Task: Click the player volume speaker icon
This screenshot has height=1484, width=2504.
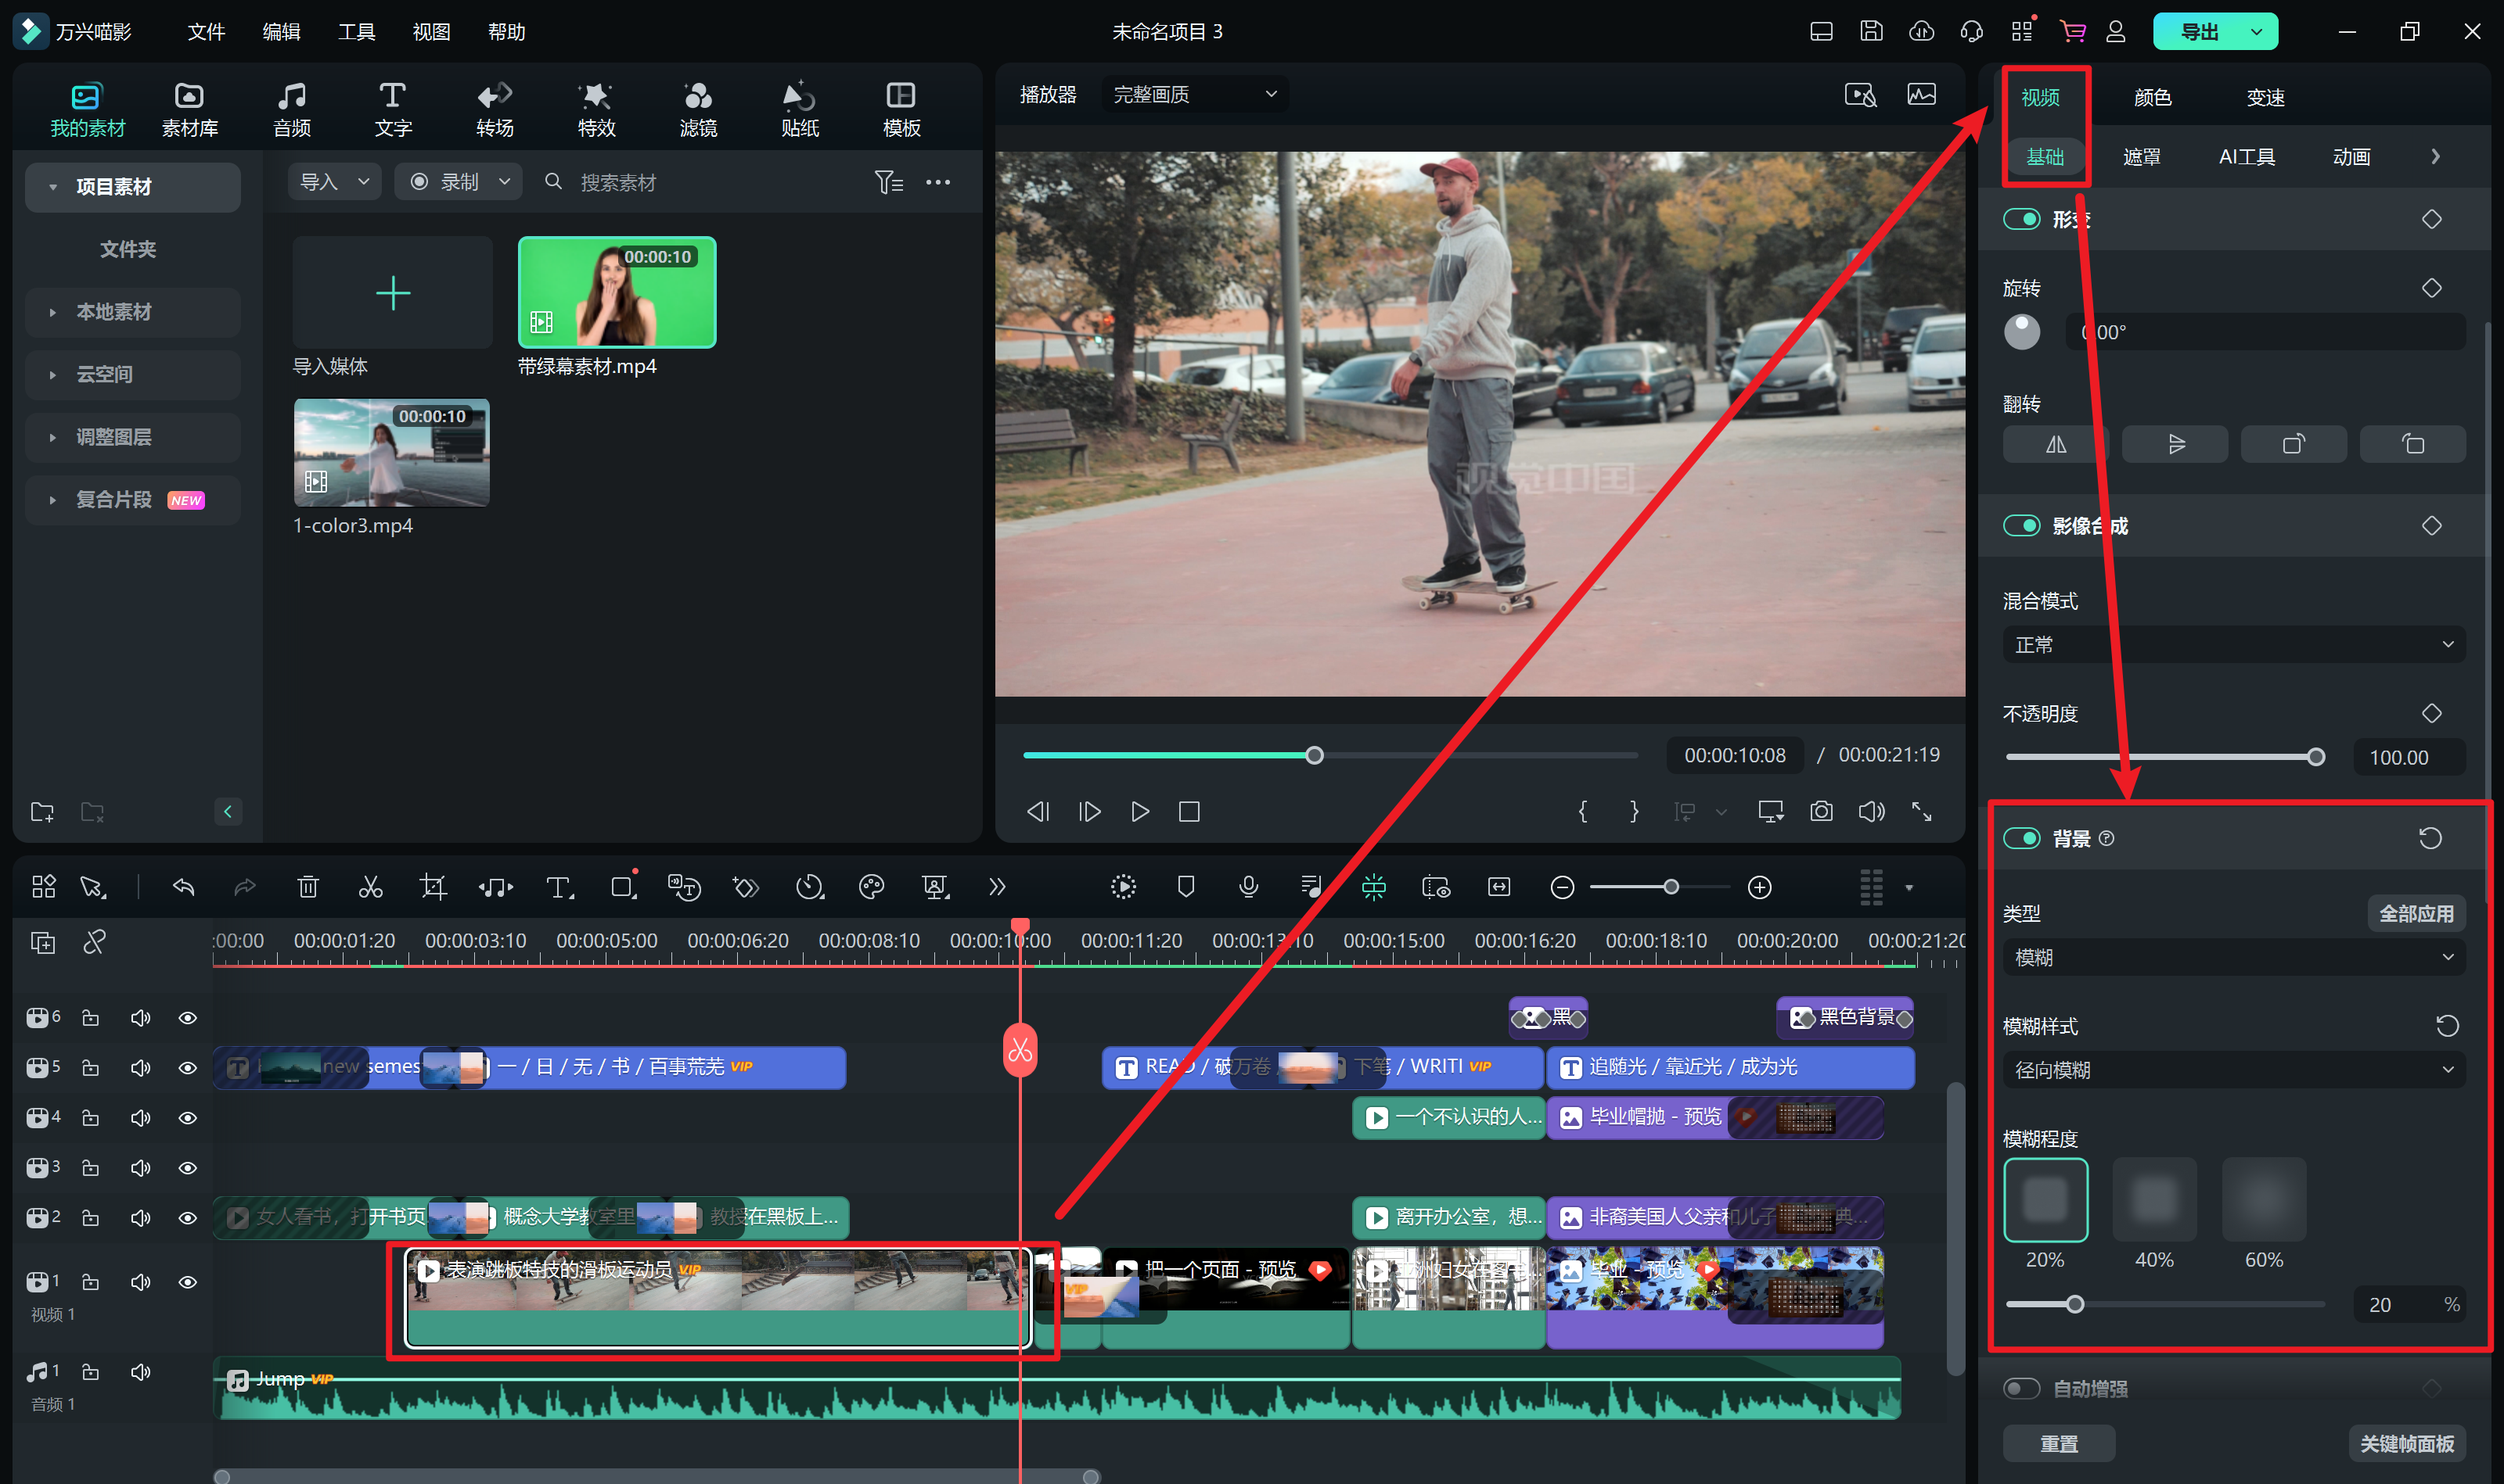Action: [1872, 811]
